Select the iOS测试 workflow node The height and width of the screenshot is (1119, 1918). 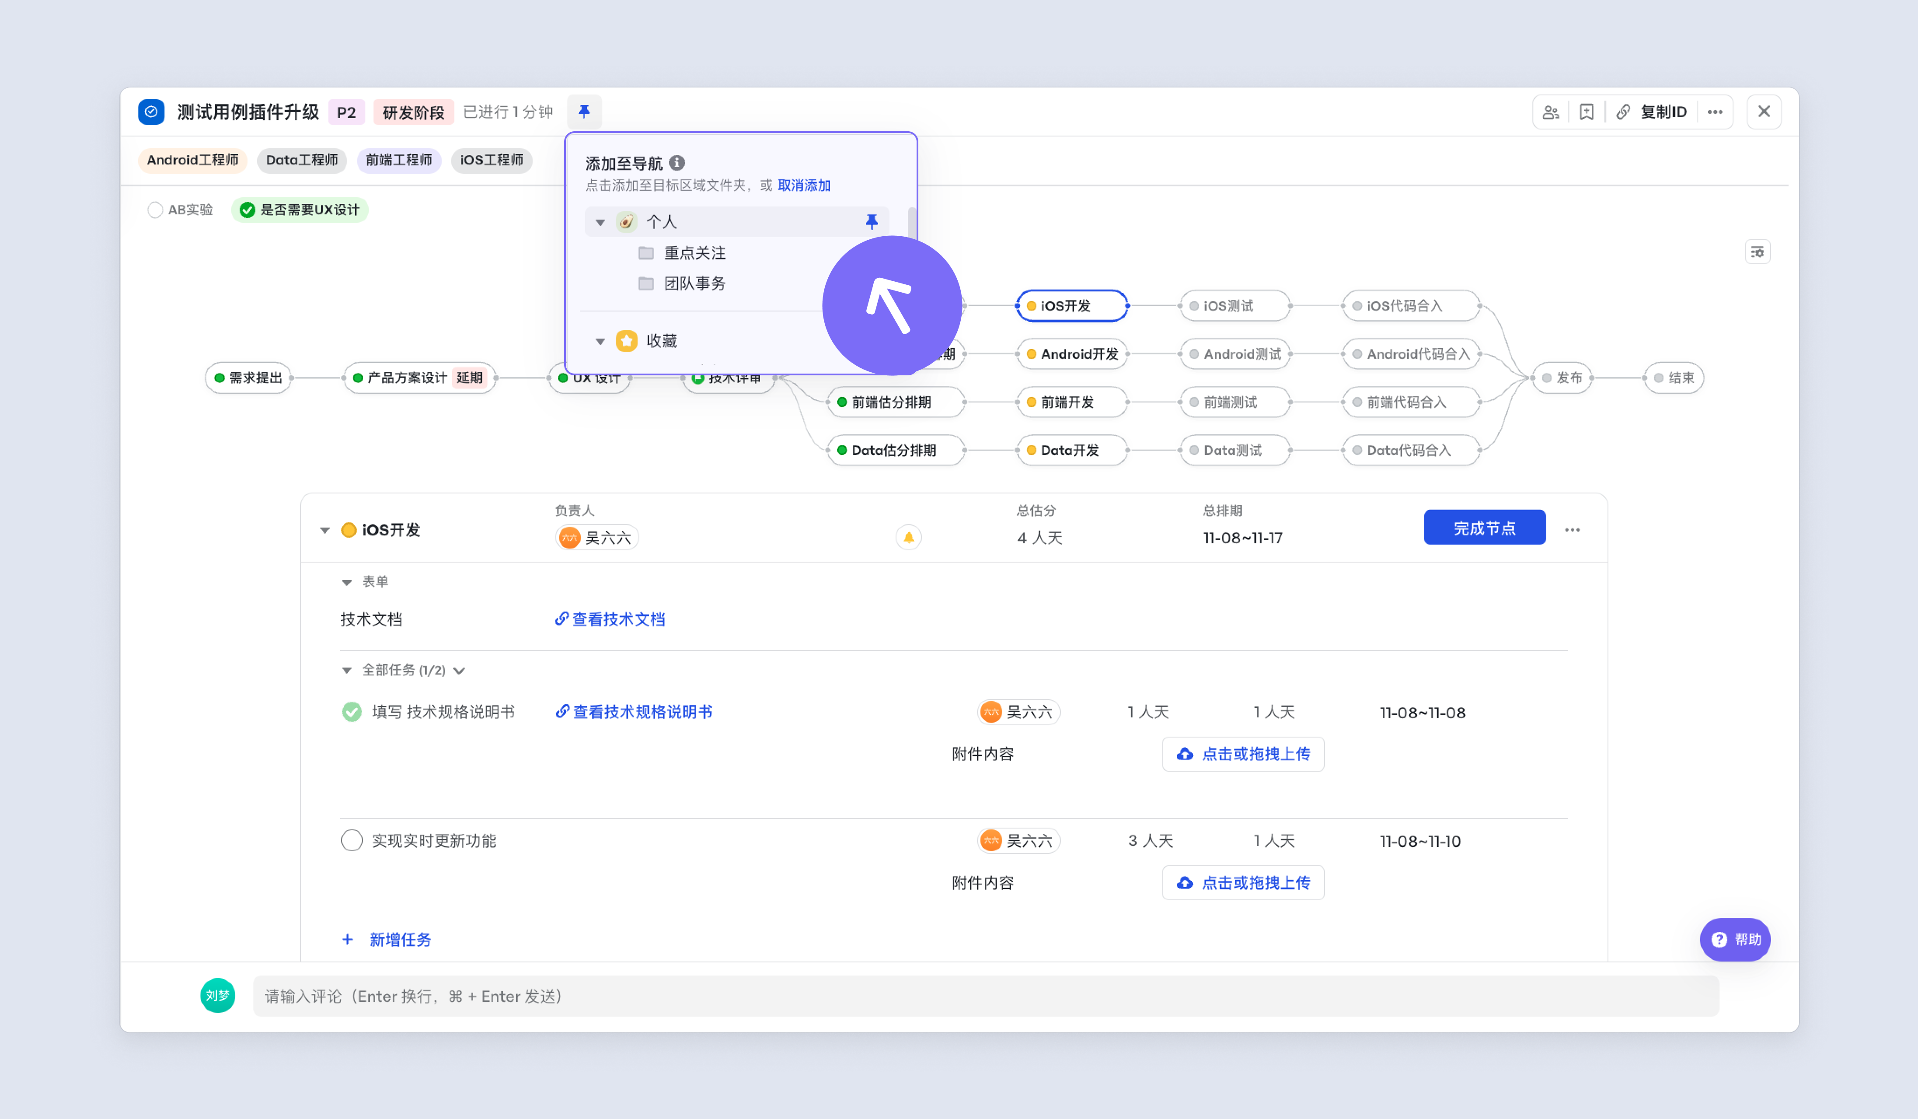point(1235,306)
